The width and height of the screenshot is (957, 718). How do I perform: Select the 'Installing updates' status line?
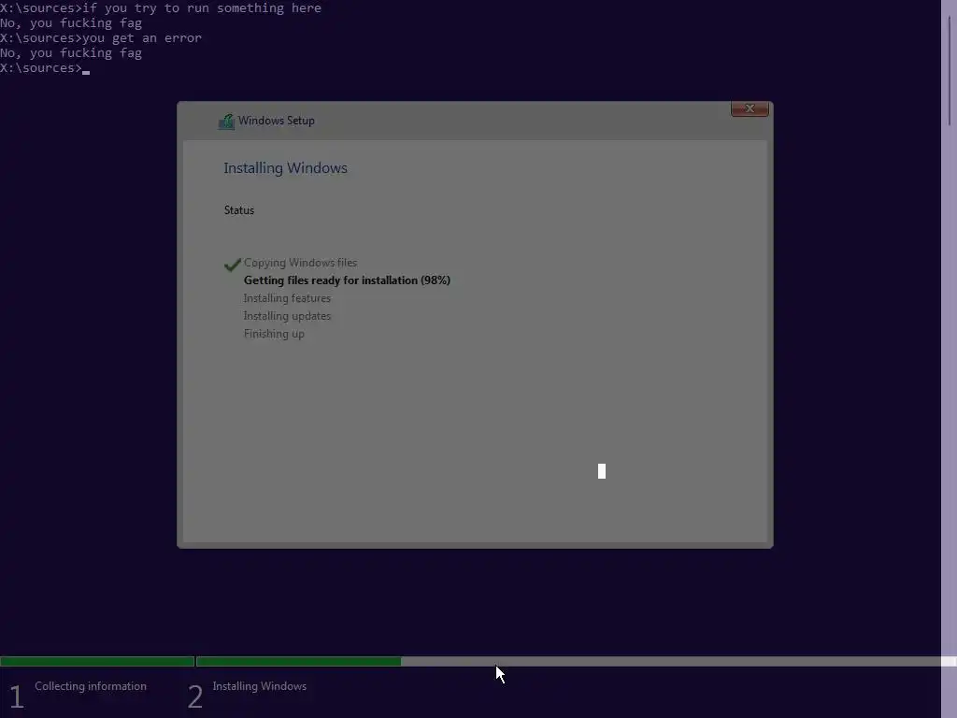tap(287, 316)
